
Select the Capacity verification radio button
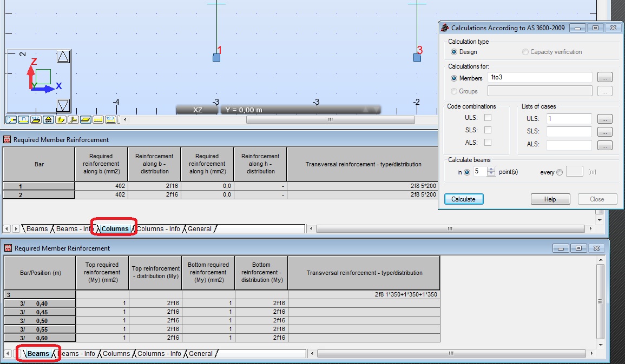pos(524,51)
